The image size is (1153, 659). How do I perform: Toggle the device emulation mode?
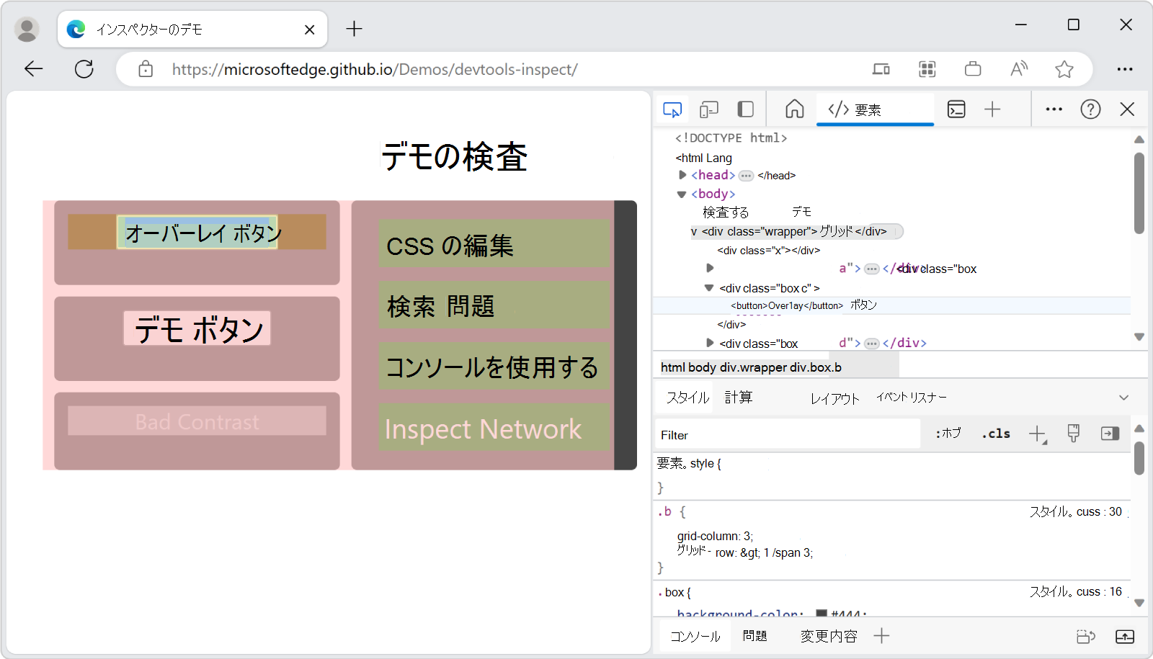pyautogui.click(x=709, y=109)
